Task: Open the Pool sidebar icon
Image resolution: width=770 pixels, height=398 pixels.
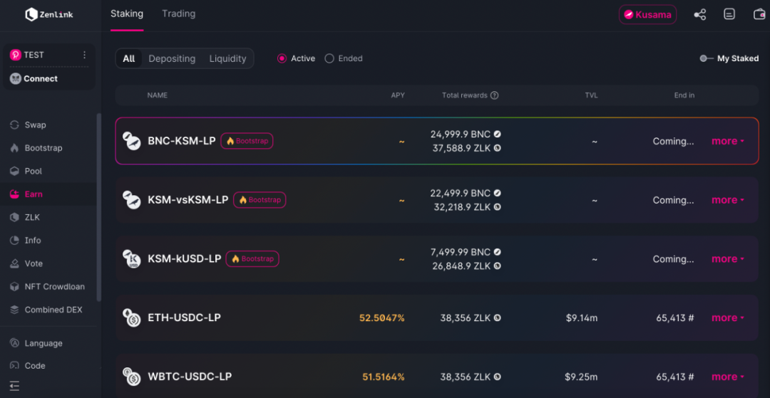Action: click(x=14, y=171)
